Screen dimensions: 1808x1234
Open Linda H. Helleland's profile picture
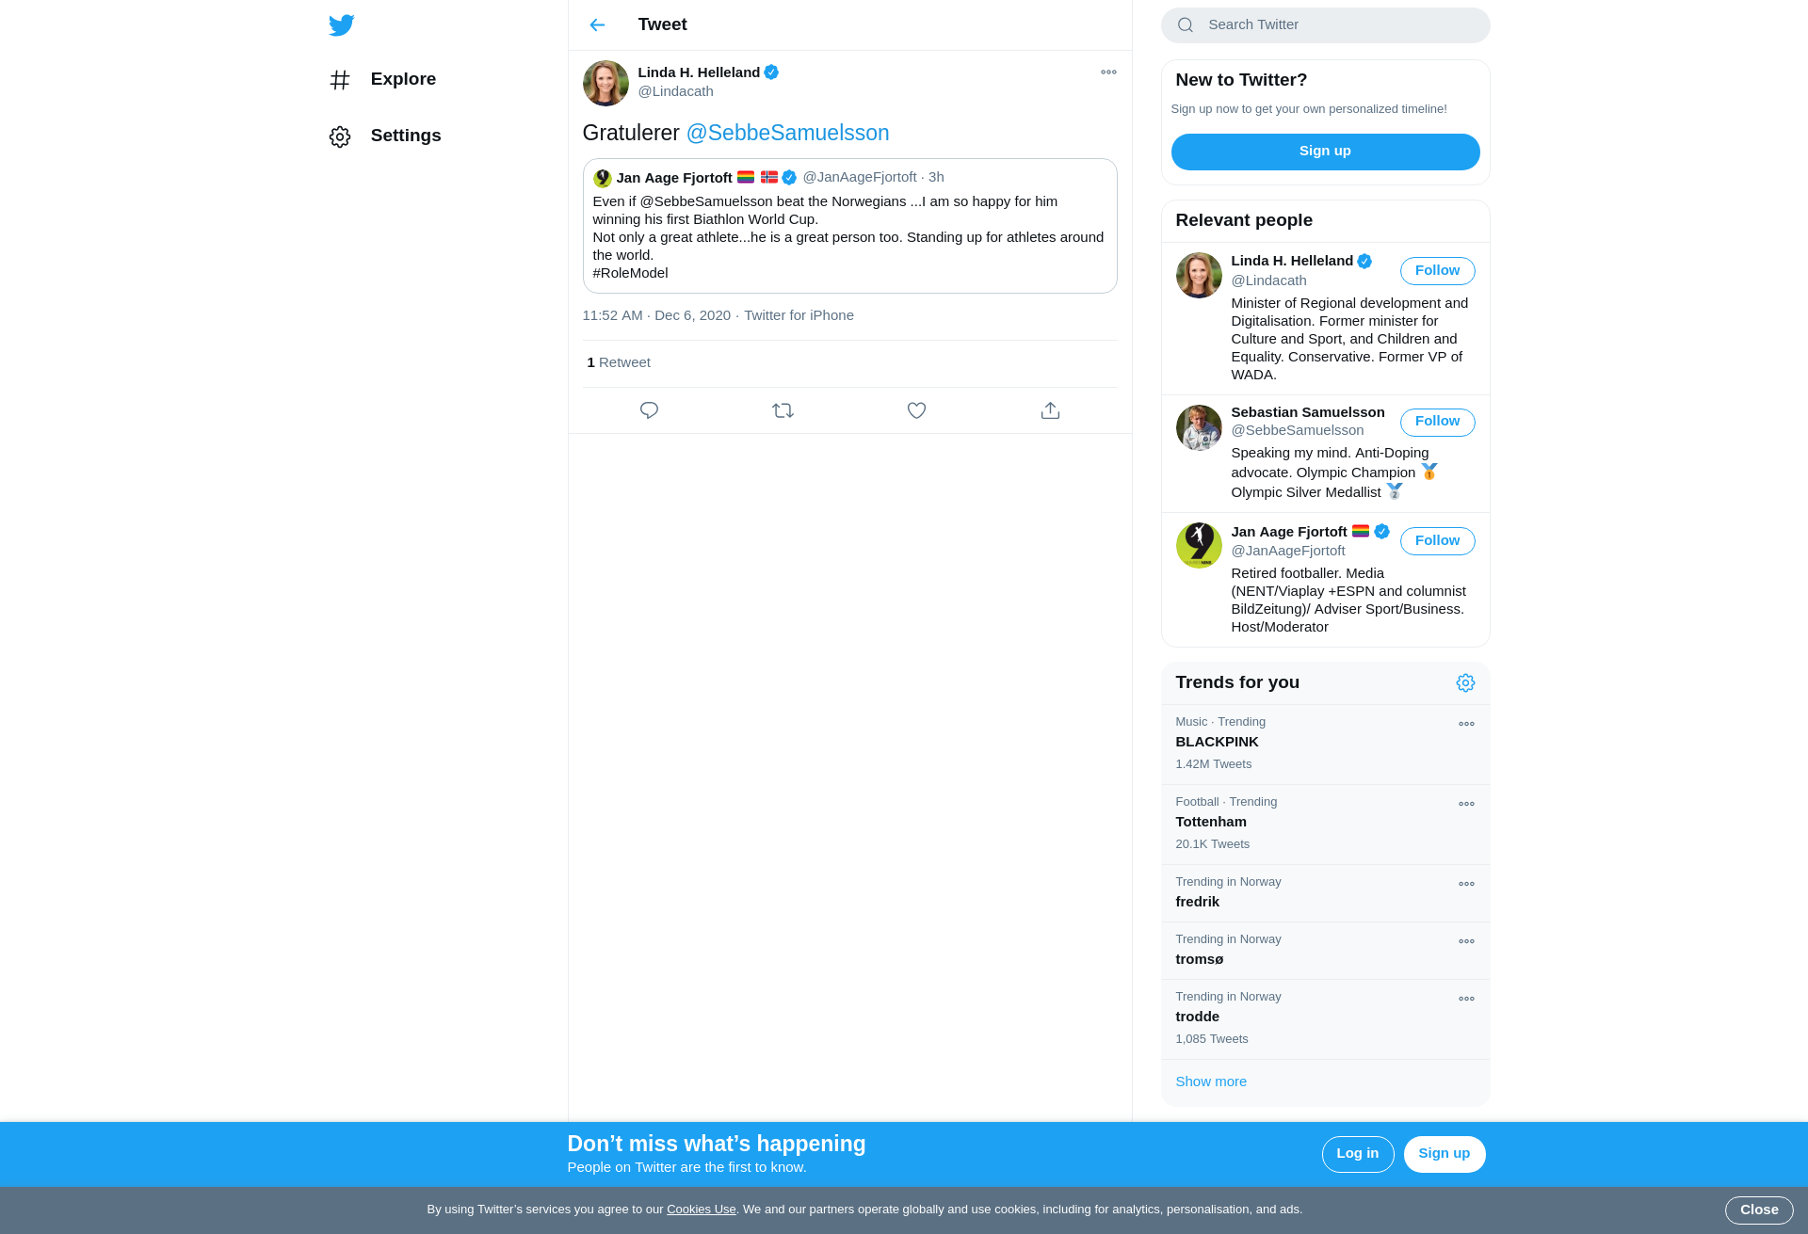point(605,84)
